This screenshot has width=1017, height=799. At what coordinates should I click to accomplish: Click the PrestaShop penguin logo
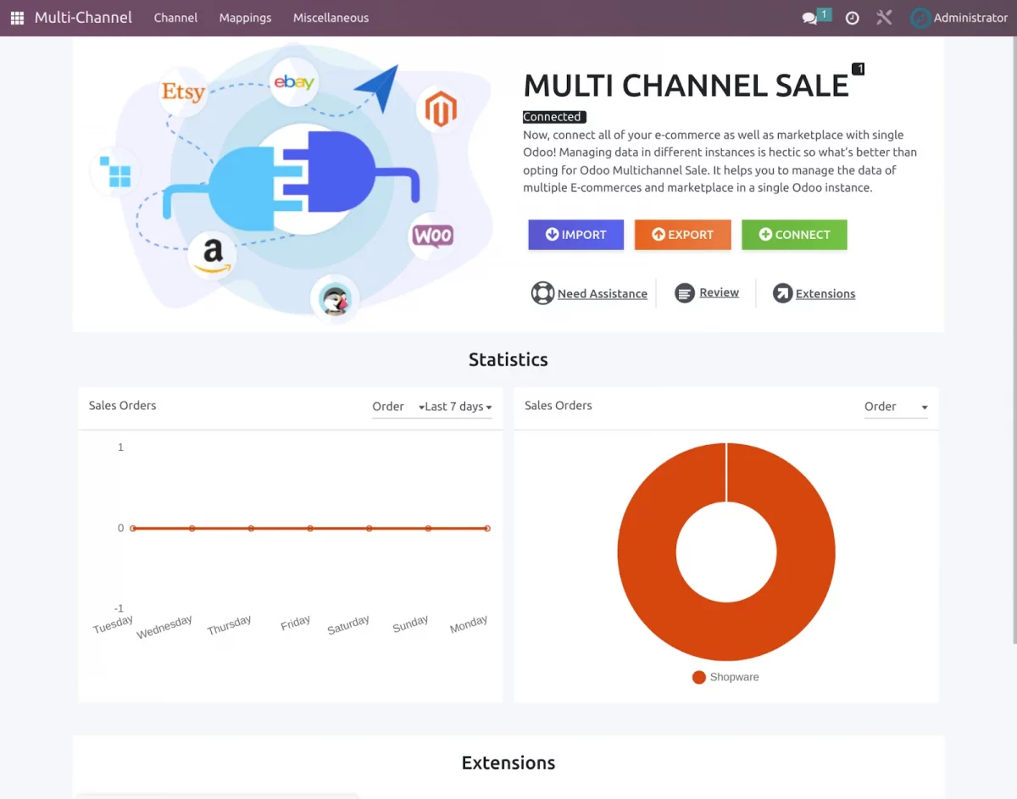click(335, 298)
